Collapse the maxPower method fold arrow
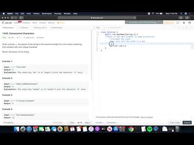Screen dimensions: 194x145 (99, 35)
